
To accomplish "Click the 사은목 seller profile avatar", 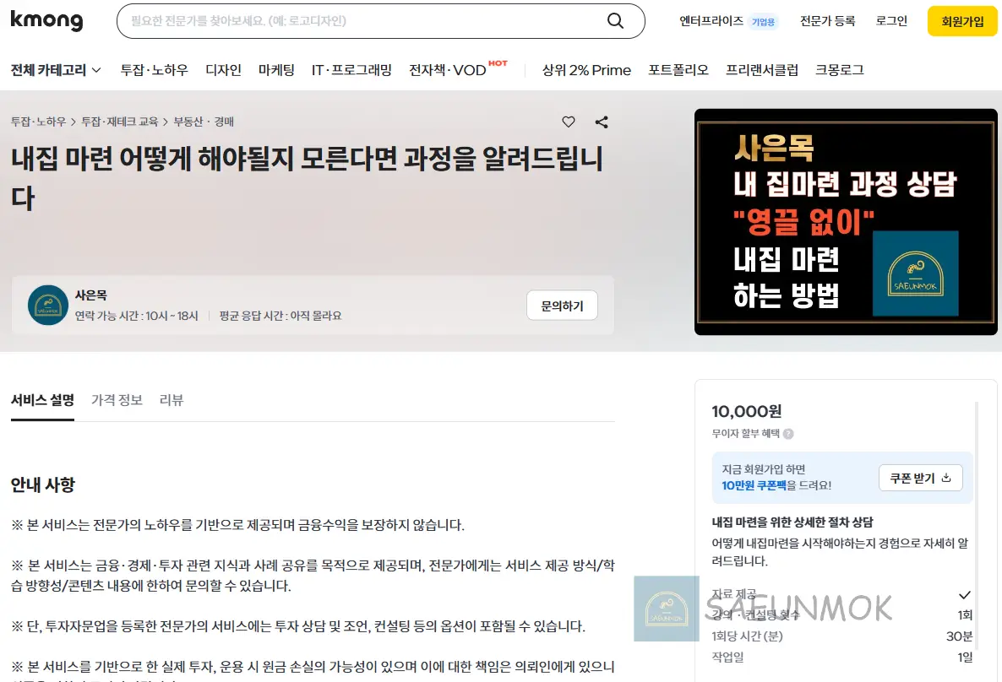I will [x=48, y=306].
